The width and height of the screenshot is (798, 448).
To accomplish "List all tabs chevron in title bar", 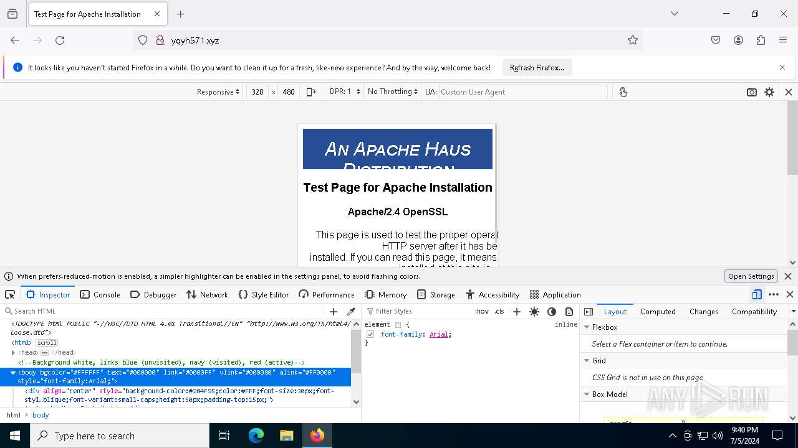I will click(674, 14).
